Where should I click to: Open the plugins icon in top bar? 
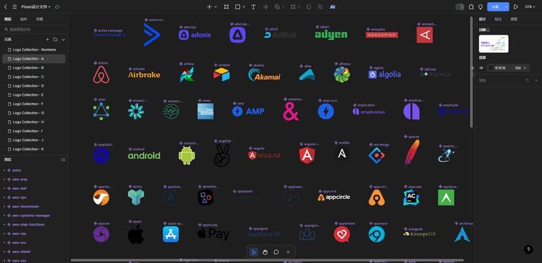471,7
